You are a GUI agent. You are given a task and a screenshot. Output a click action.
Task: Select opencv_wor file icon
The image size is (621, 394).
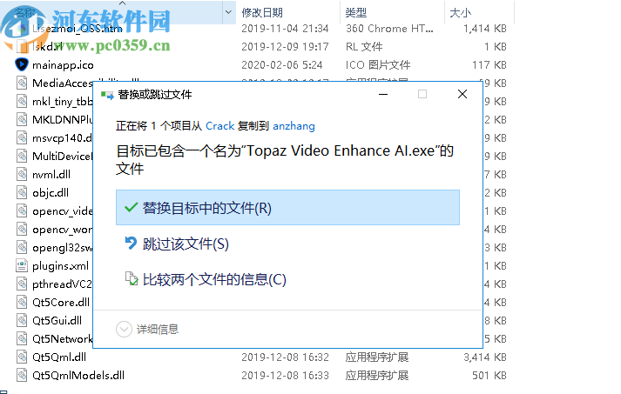pyautogui.click(x=22, y=229)
